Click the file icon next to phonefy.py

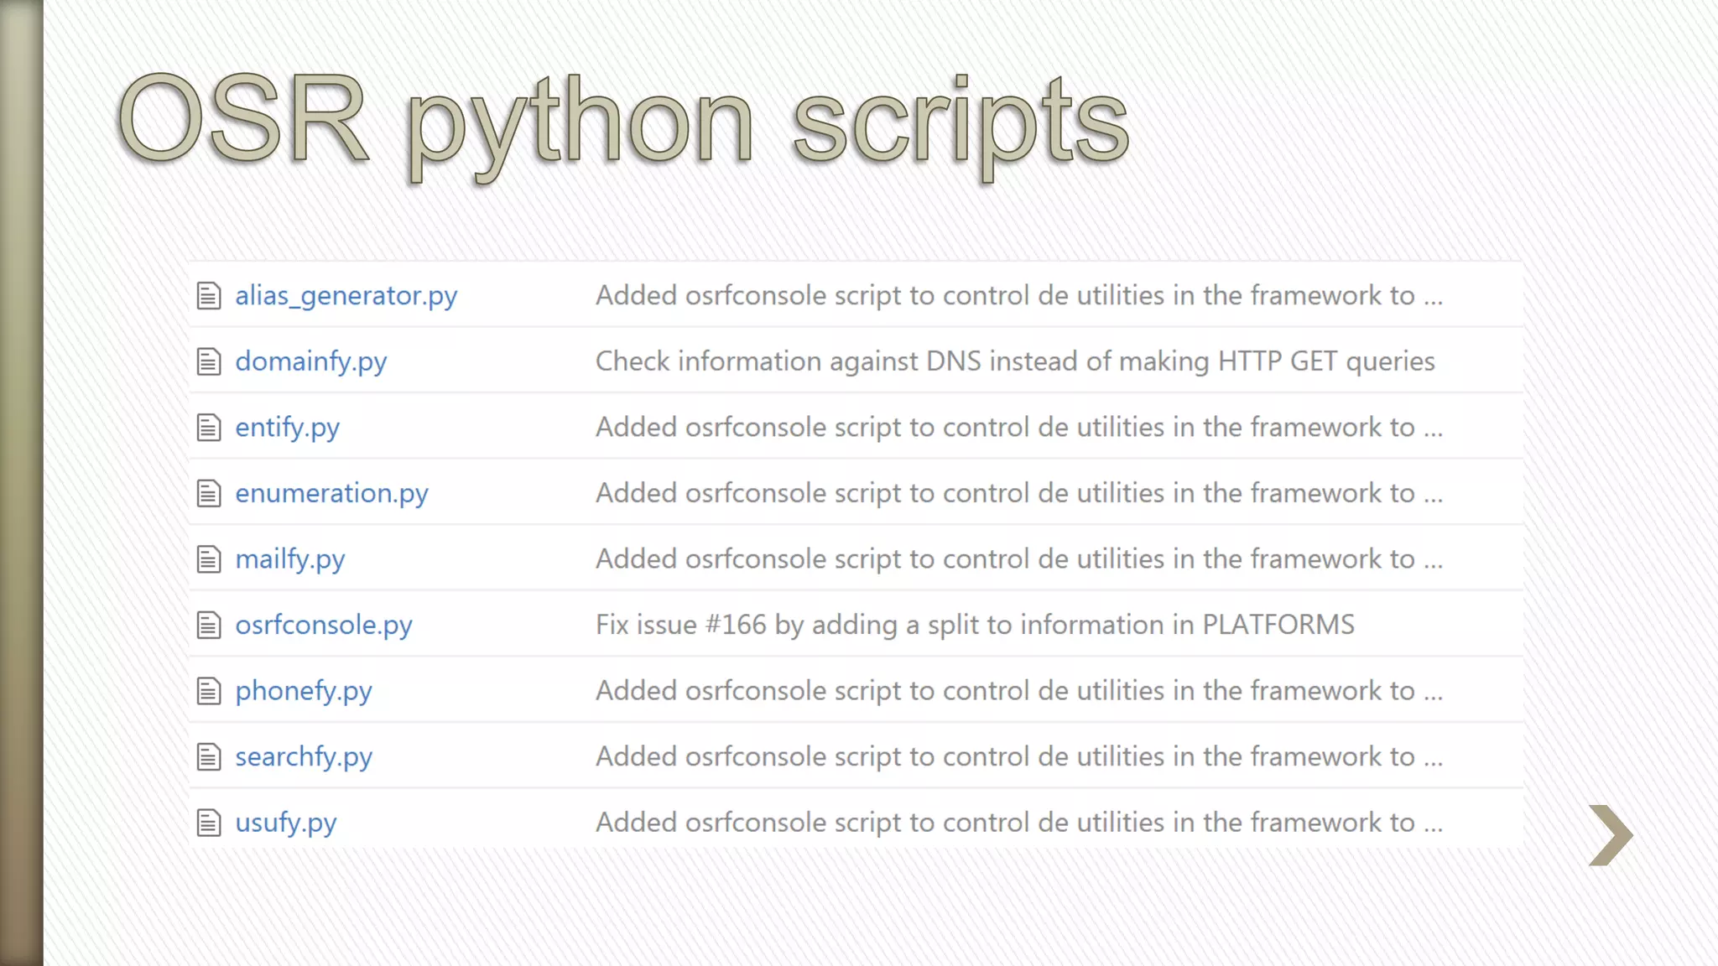point(209,691)
